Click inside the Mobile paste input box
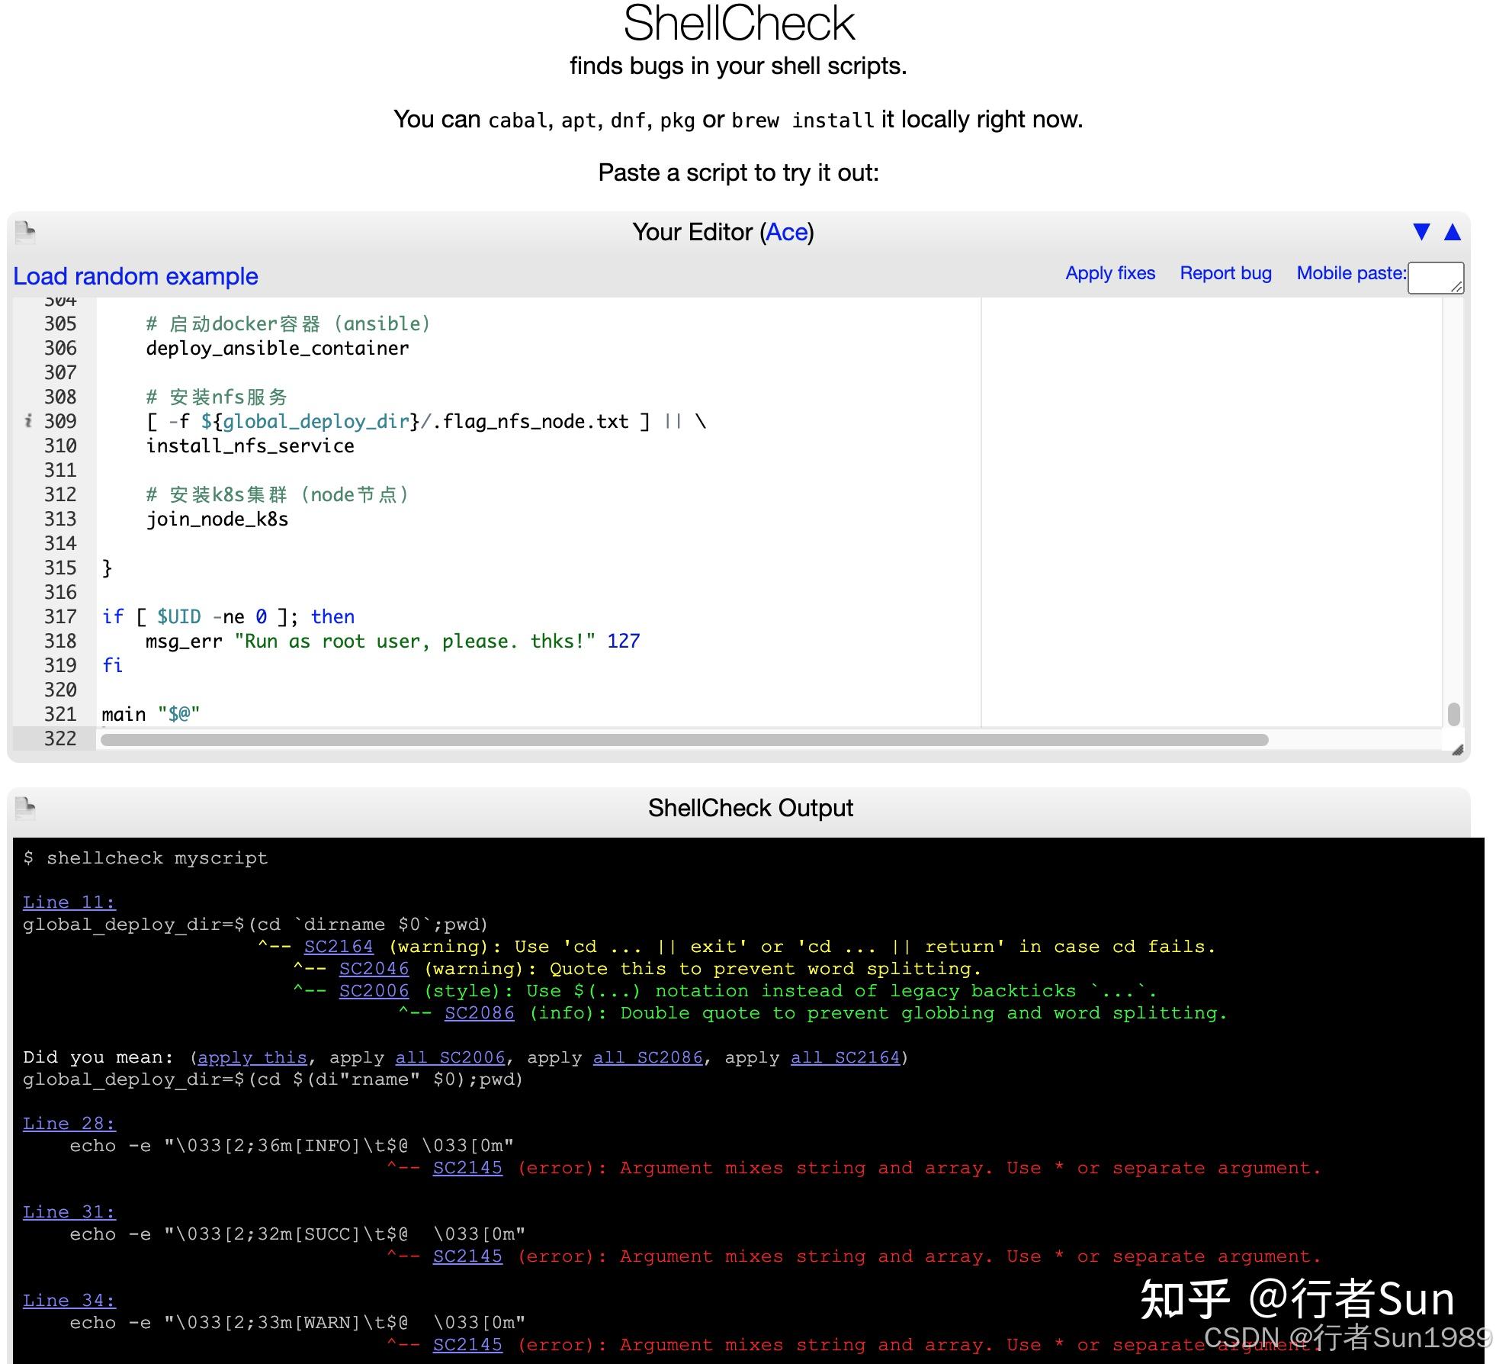This screenshot has height=1364, width=1496. (x=1436, y=278)
